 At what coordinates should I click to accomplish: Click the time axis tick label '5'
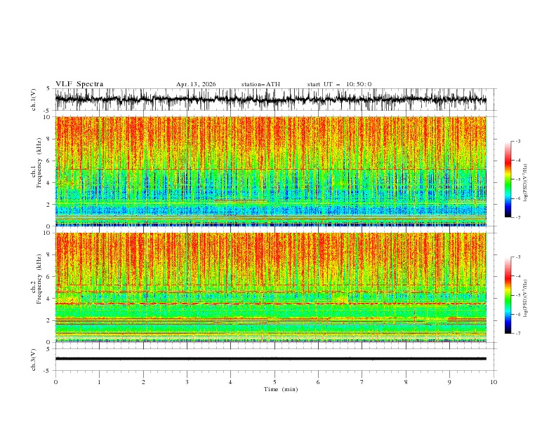(274, 382)
